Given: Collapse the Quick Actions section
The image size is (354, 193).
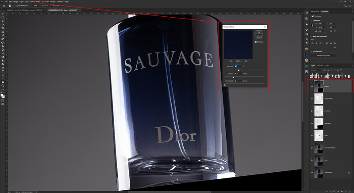Looking at the screenshot, I should click(x=311, y=52).
